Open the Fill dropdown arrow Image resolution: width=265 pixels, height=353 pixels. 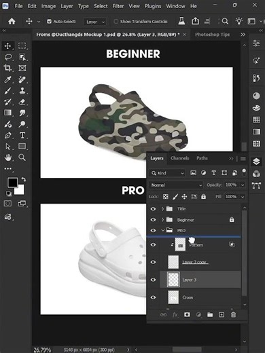[243, 197]
